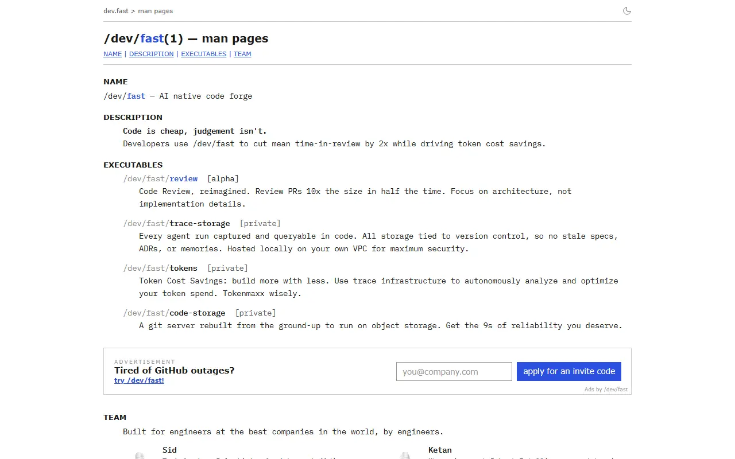The width and height of the screenshot is (735, 459).
Task: Click the TEAM section heading
Action: click(x=115, y=417)
